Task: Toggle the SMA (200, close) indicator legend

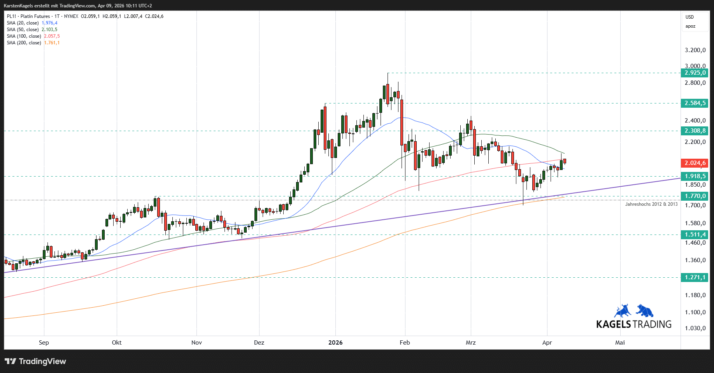Action: click(x=24, y=43)
